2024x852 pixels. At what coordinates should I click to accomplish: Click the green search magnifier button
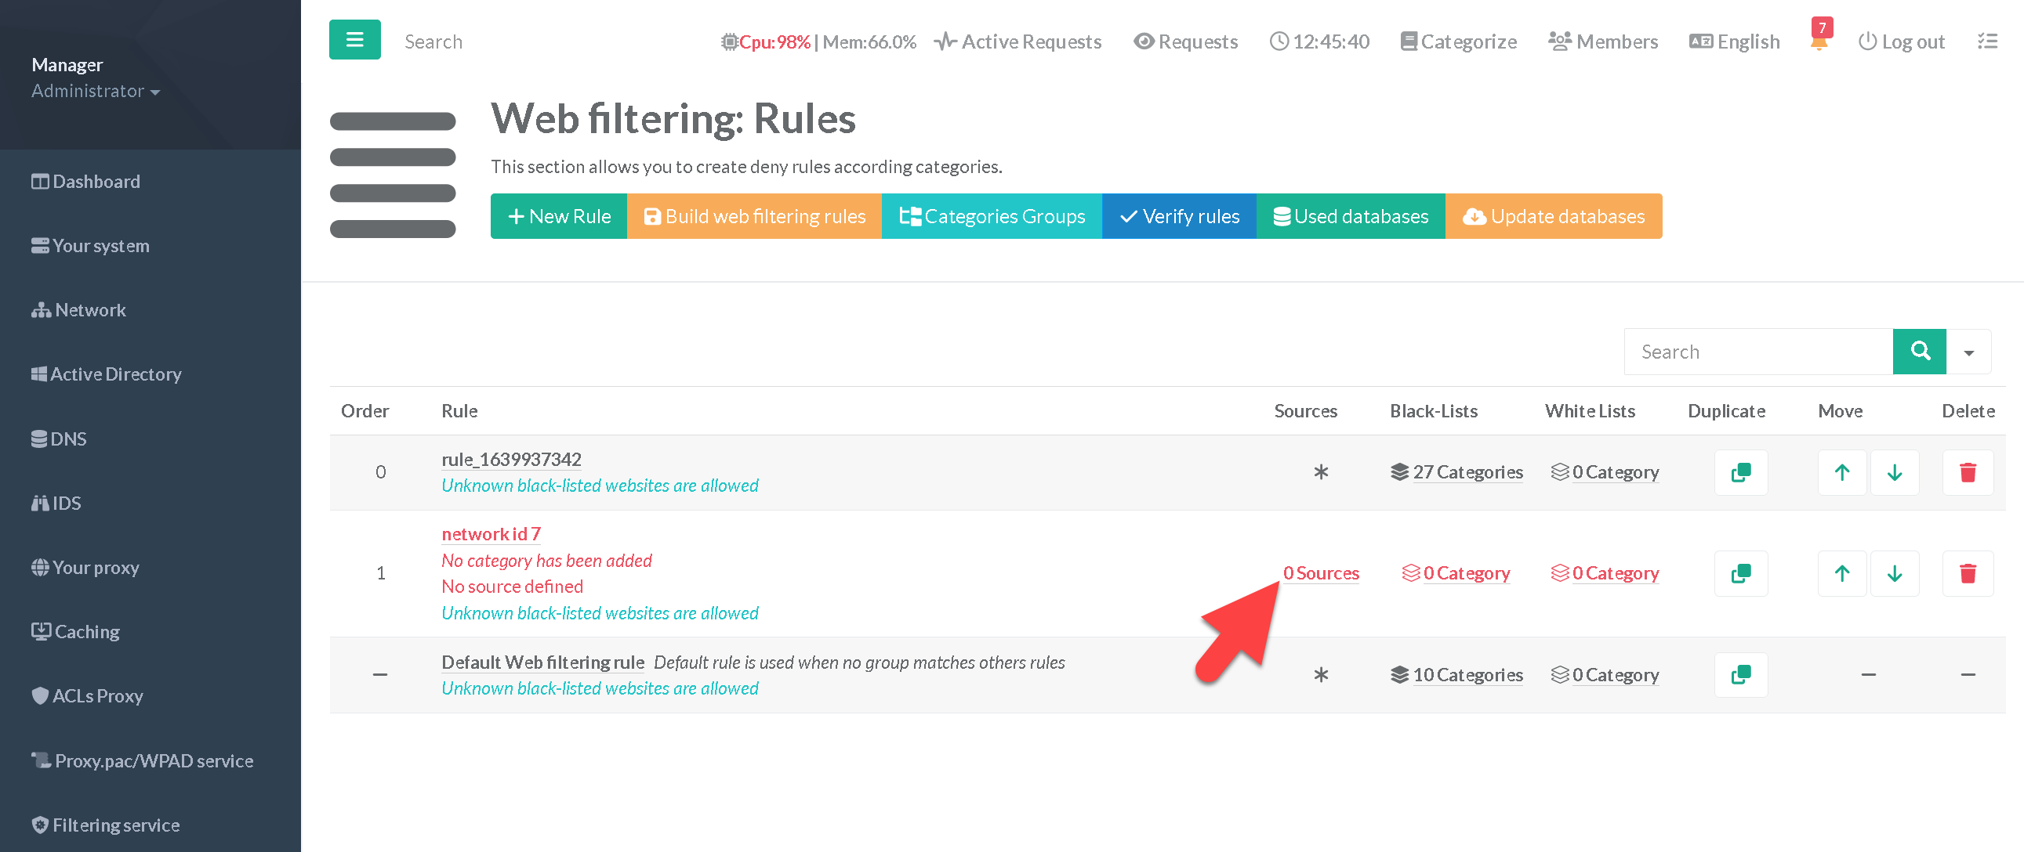click(1919, 352)
